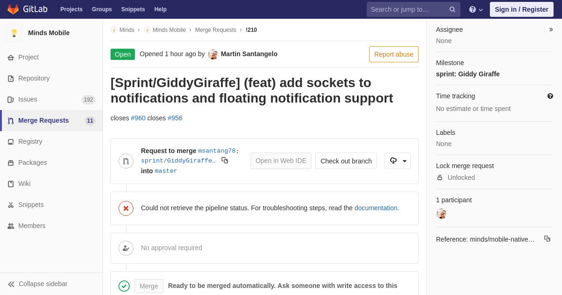The image size is (562, 295).
Task: Open the master target branch link
Action: [166, 171]
